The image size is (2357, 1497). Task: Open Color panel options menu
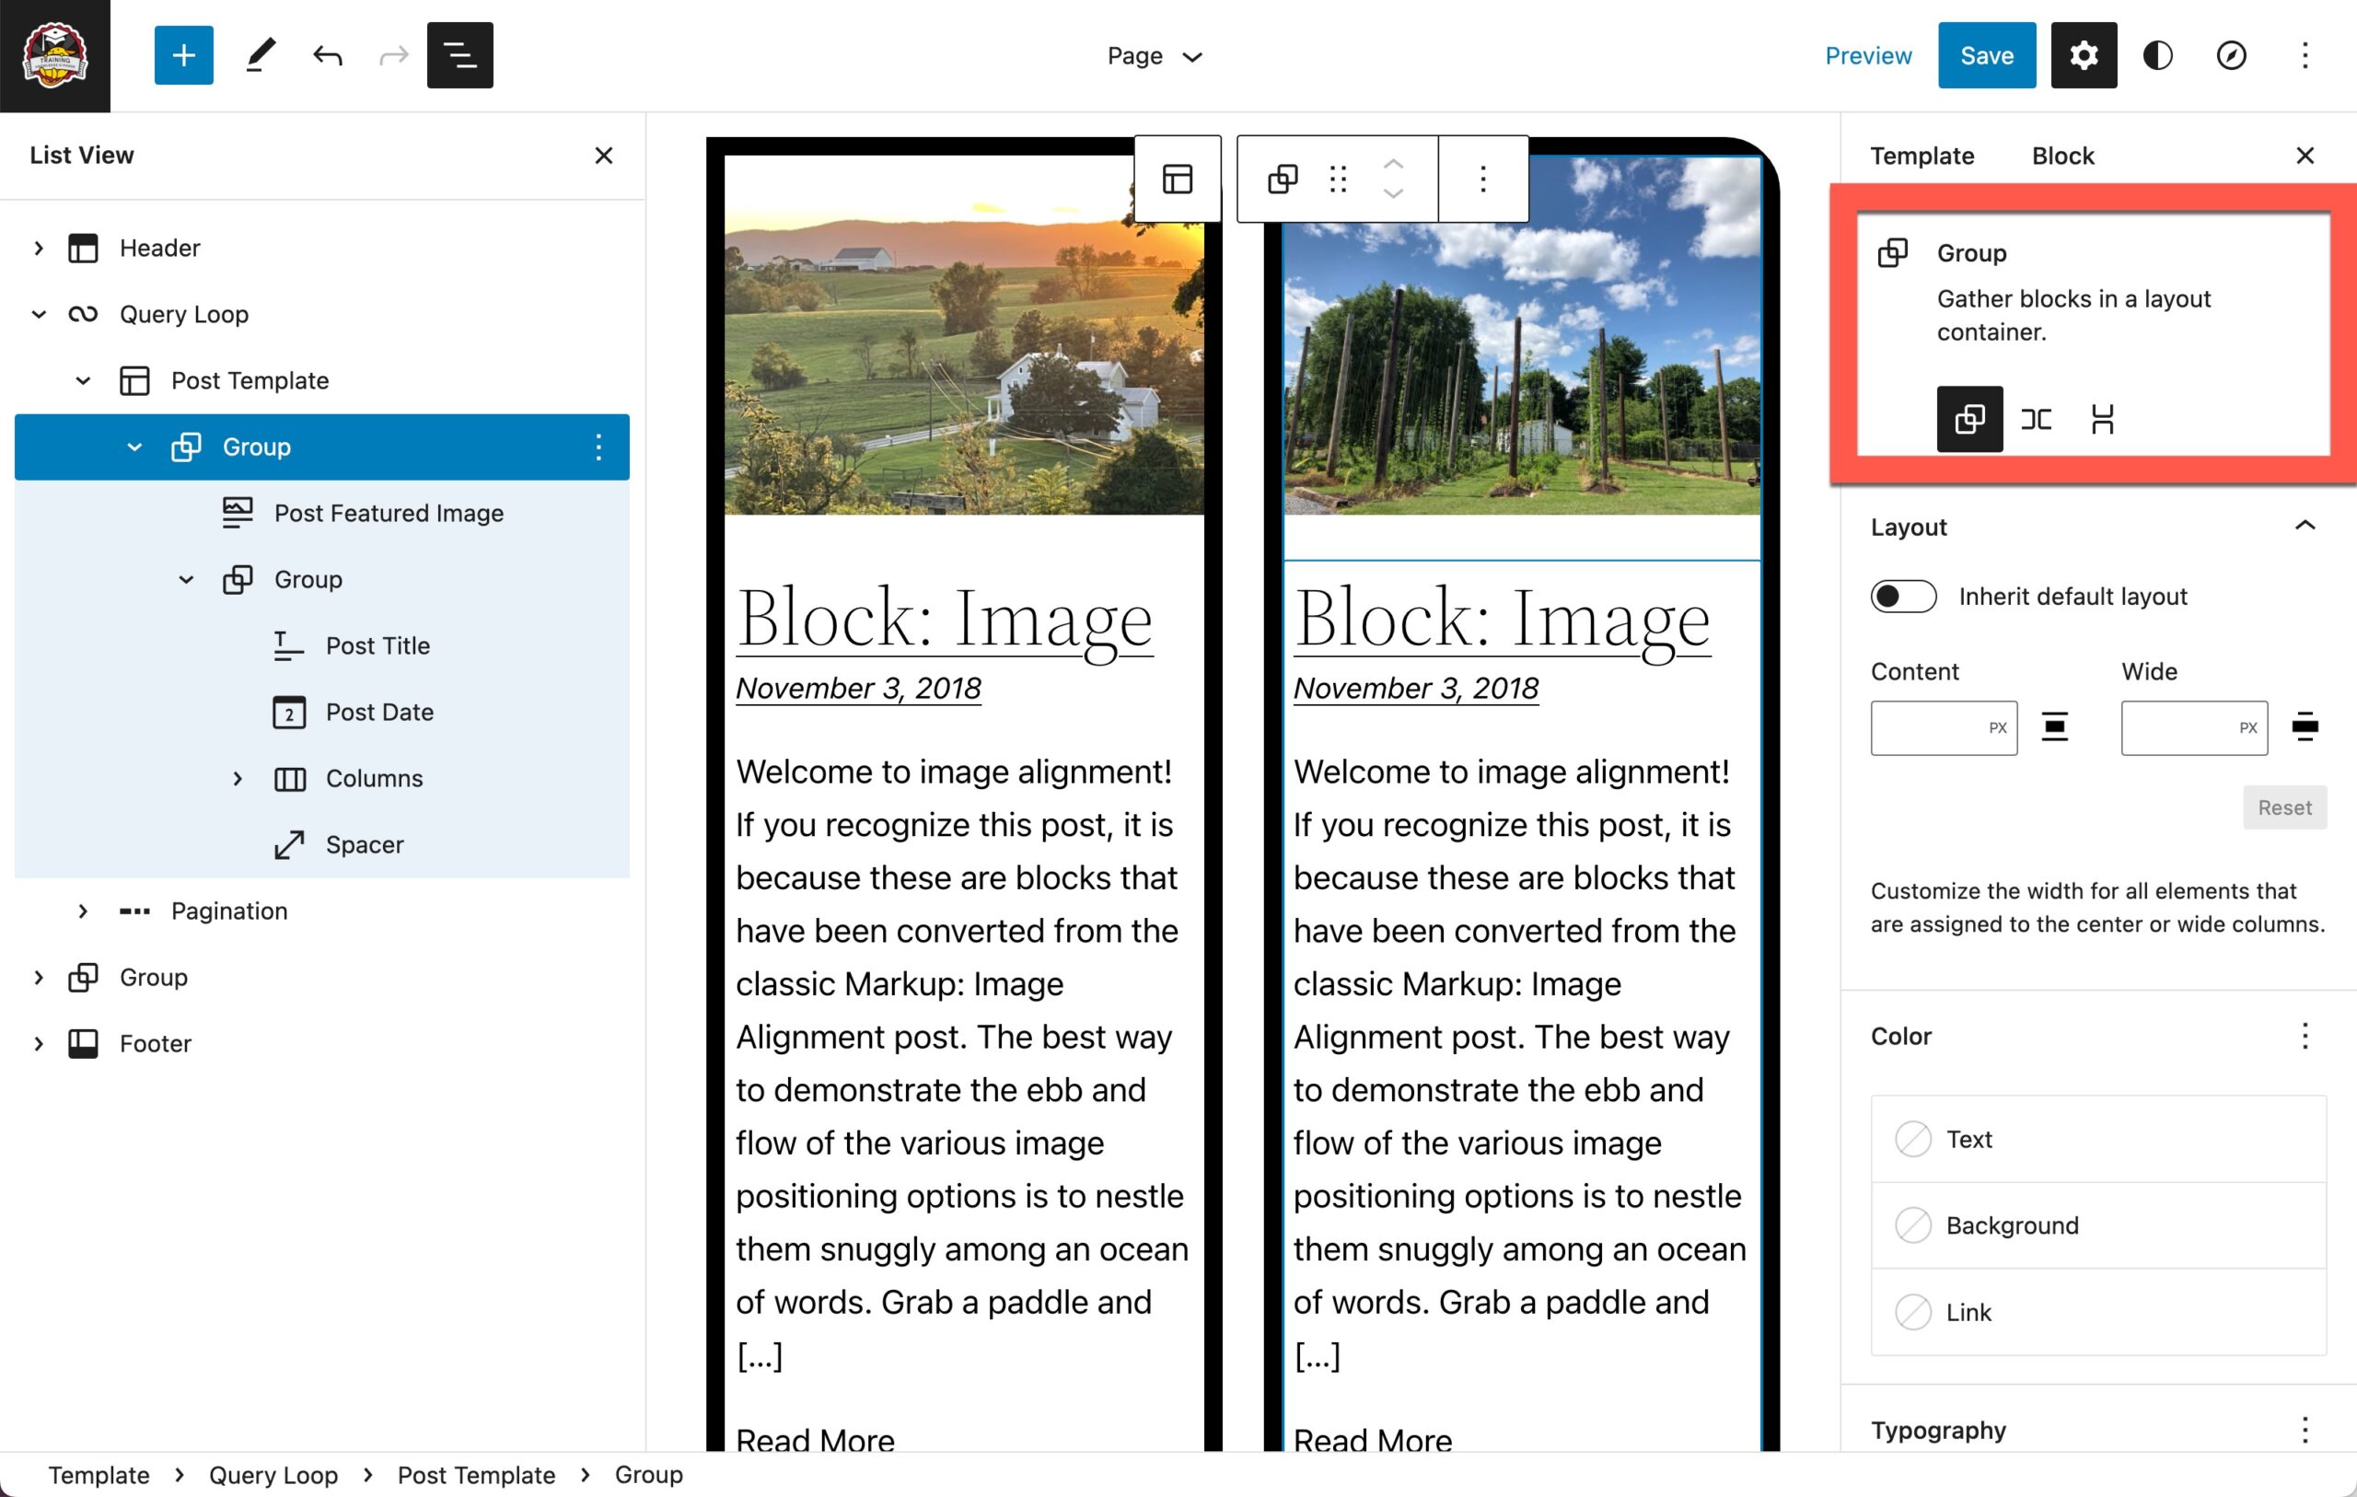pos(2305,1036)
